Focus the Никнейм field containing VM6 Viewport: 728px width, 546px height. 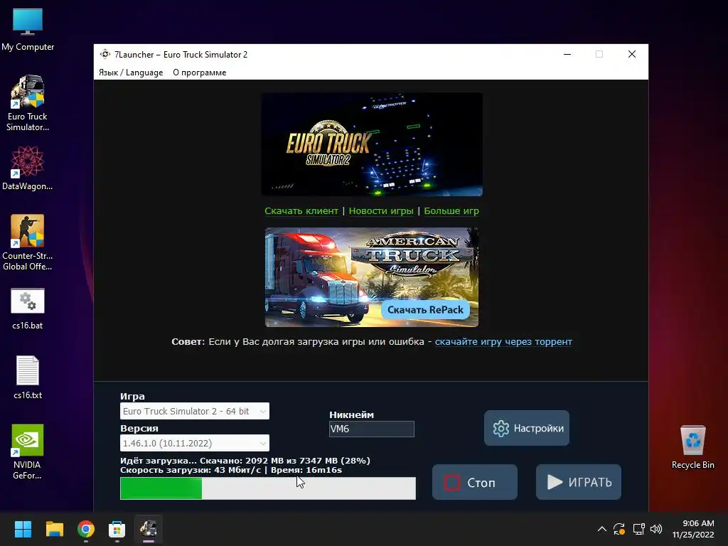371,429
